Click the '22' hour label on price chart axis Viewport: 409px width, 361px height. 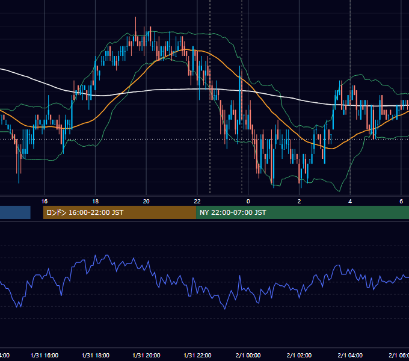197,202
